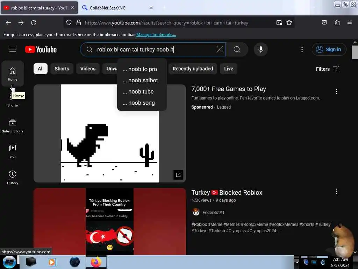Select the Videos filter chip
This screenshot has height=269, width=358.
(88, 69)
